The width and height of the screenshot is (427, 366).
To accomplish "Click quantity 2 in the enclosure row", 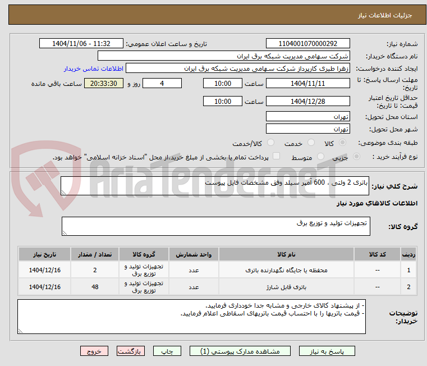I will click(x=95, y=270).
